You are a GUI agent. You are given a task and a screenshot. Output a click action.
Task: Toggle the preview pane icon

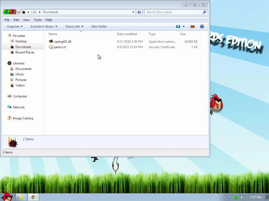pyautogui.click(x=193, y=26)
